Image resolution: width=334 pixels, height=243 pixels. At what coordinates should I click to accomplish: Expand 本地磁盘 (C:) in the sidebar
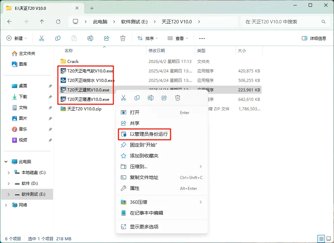8,173
